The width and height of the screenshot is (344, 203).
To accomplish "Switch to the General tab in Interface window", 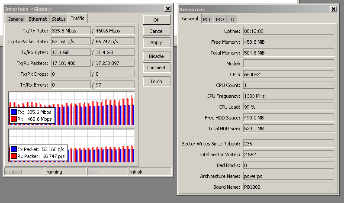I will [x=16, y=19].
